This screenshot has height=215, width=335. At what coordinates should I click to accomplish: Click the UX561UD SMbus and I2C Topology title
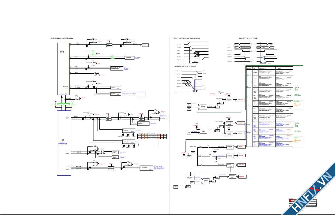click(x=62, y=38)
